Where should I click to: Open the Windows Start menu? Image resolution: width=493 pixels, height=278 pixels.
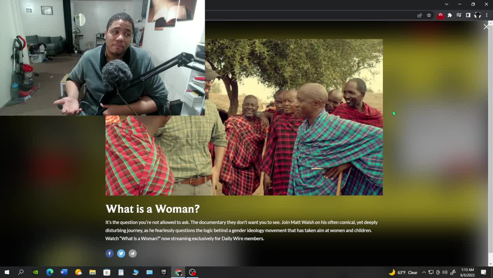pyautogui.click(x=7, y=272)
